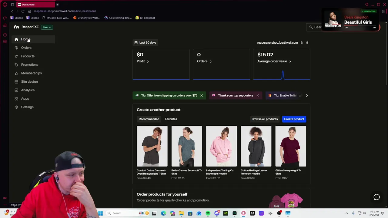Dismiss the Thank your top supporters tip
Viewport: 388px width, 218px height.
258,95
